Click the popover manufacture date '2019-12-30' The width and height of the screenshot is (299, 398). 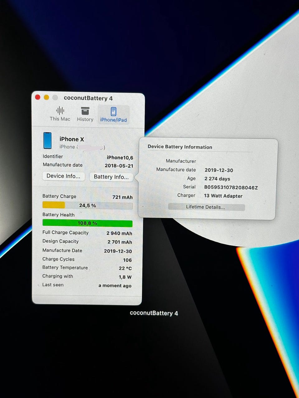click(219, 170)
